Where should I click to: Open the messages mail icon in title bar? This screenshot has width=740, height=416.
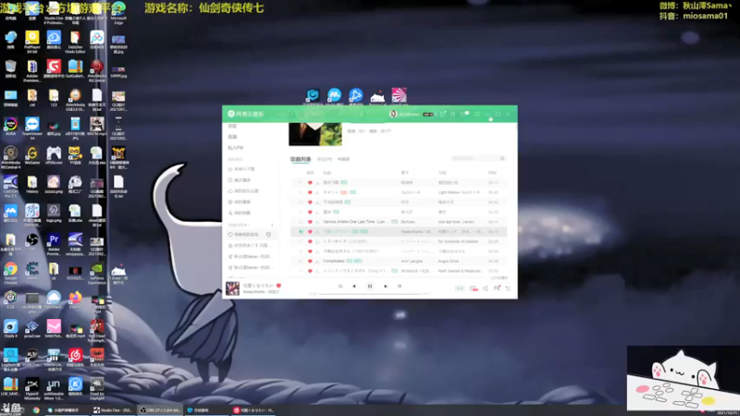coord(463,114)
